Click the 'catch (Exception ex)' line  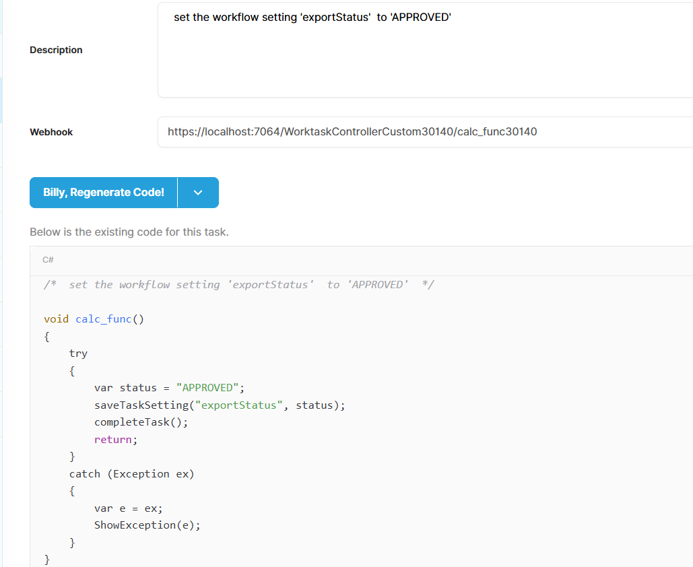coord(132,474)
